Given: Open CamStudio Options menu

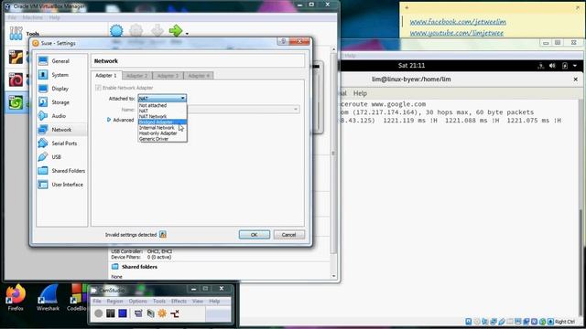Looking at the screenshot, I should [x=137, y=301].
